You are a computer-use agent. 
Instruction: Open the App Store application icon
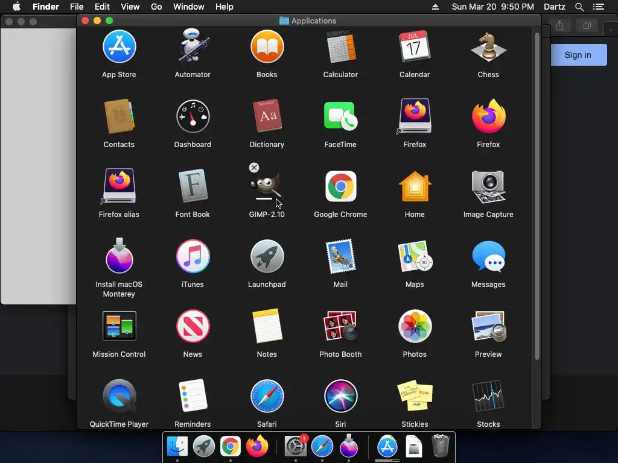tap(119, 47)
